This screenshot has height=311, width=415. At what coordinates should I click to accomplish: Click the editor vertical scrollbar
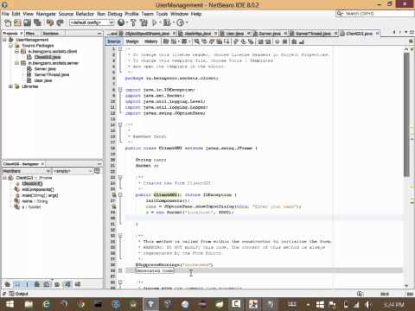(x=406, y=115)
